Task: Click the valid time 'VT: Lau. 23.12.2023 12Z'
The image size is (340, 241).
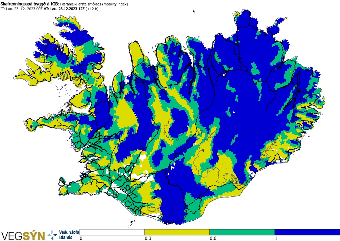Action: [64, 9]
